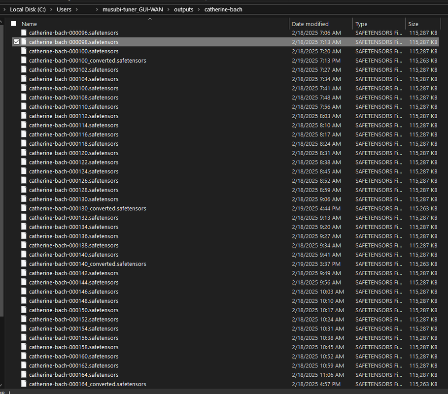Click file icon next to catherine-bach-000160.safetensors

coord(24,356)
